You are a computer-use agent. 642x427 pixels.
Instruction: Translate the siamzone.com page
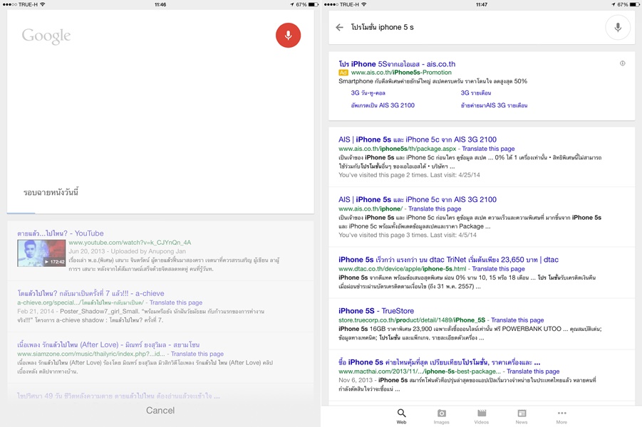tap(197, 354)
